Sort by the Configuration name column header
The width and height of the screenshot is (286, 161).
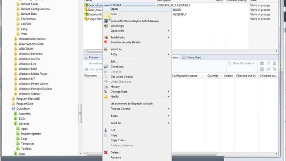click(185, 76)
